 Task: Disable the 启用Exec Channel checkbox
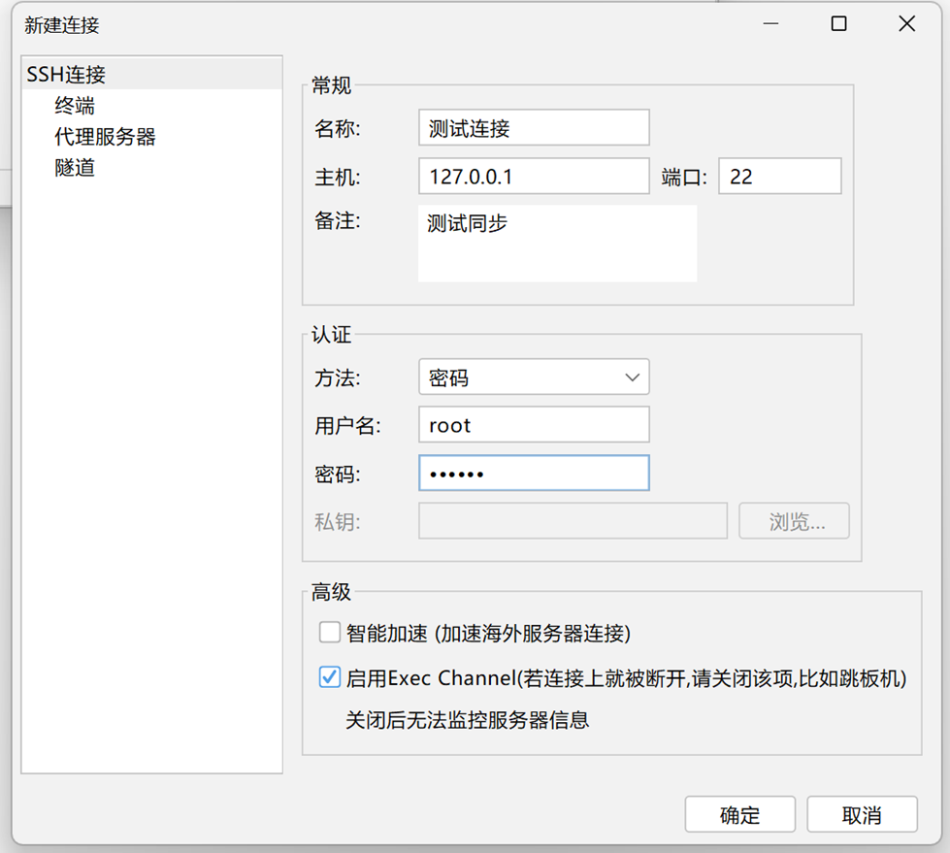[x=330, y=677]
